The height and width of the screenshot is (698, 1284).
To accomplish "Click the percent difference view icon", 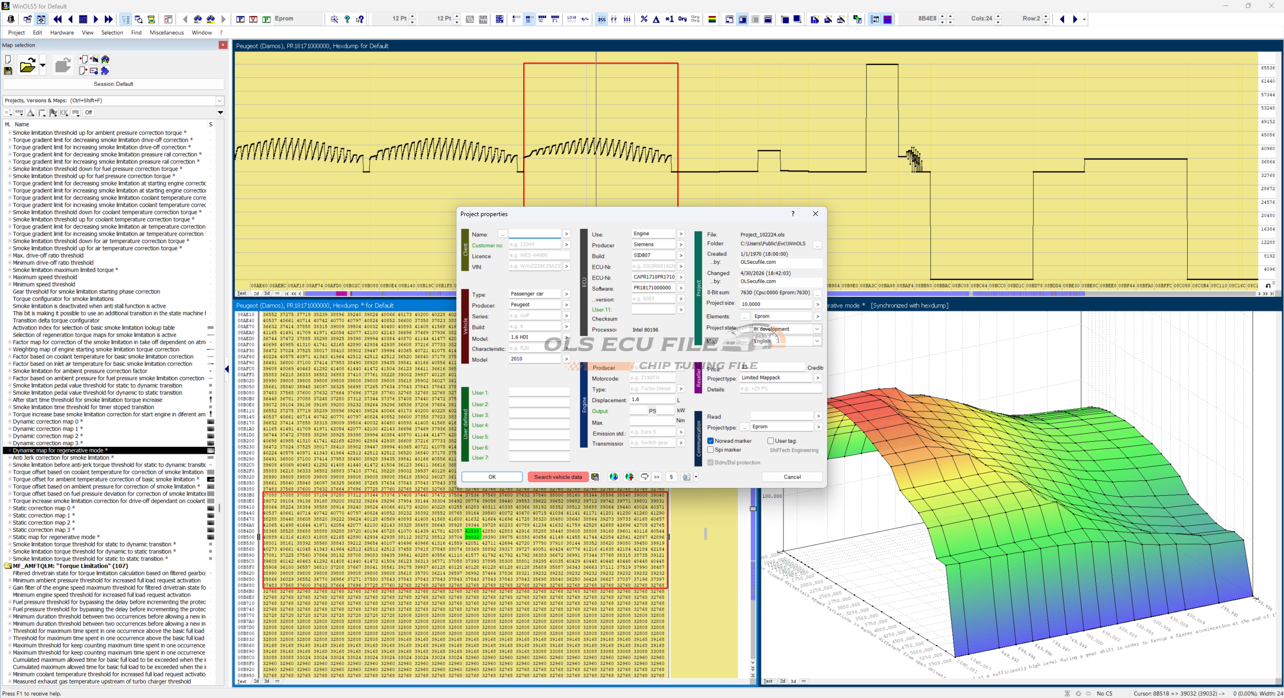I will click(x=644, y=19).
